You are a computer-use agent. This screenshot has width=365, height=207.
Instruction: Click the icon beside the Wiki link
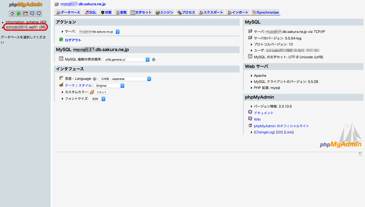click(250, 119)
